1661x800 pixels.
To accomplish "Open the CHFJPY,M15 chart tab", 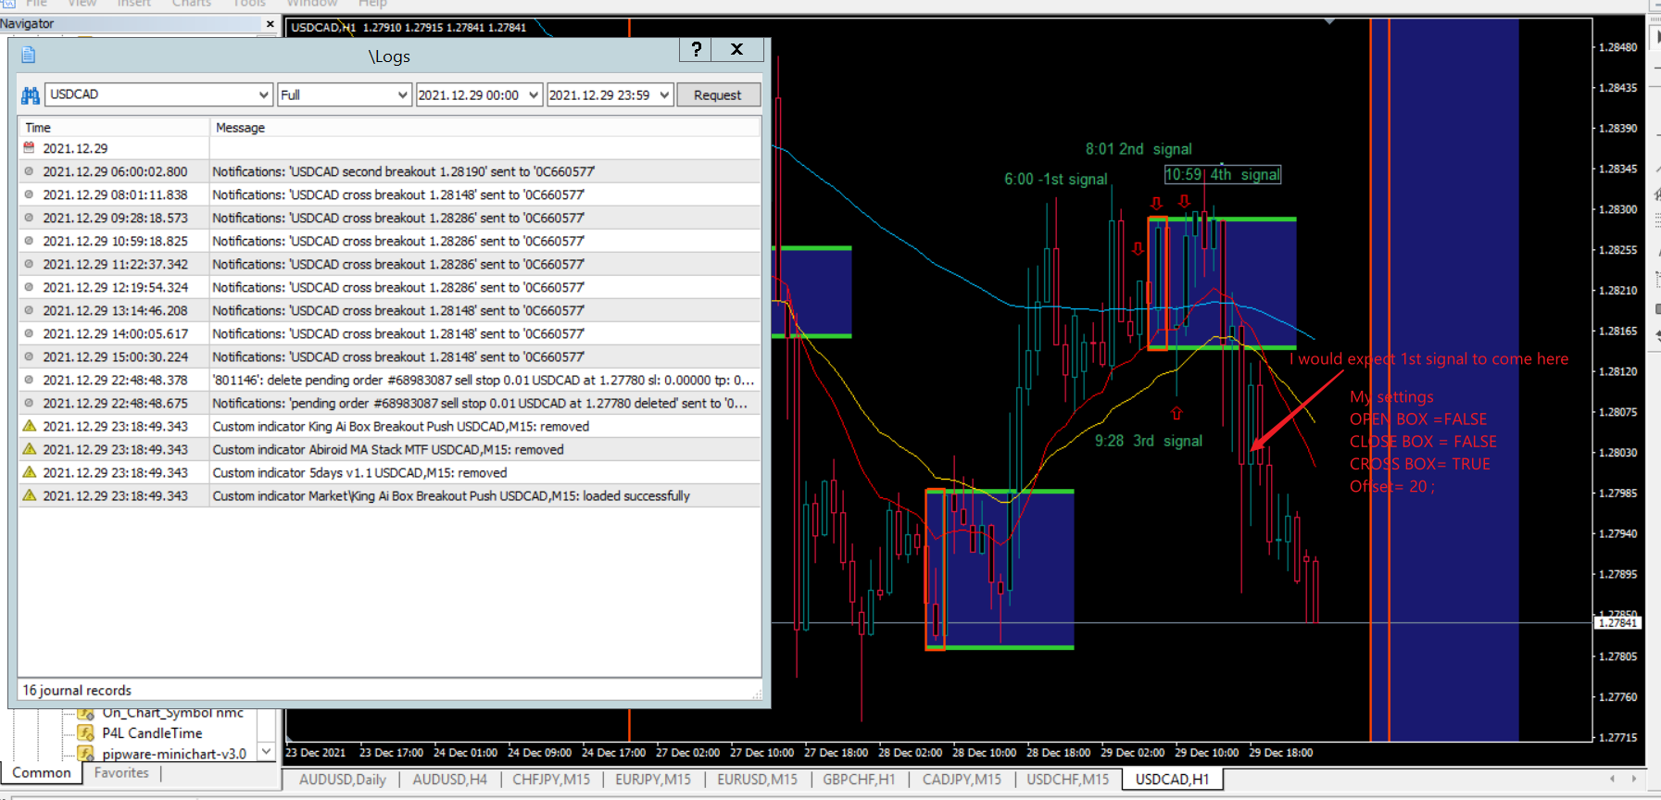I will pos(551,780).
